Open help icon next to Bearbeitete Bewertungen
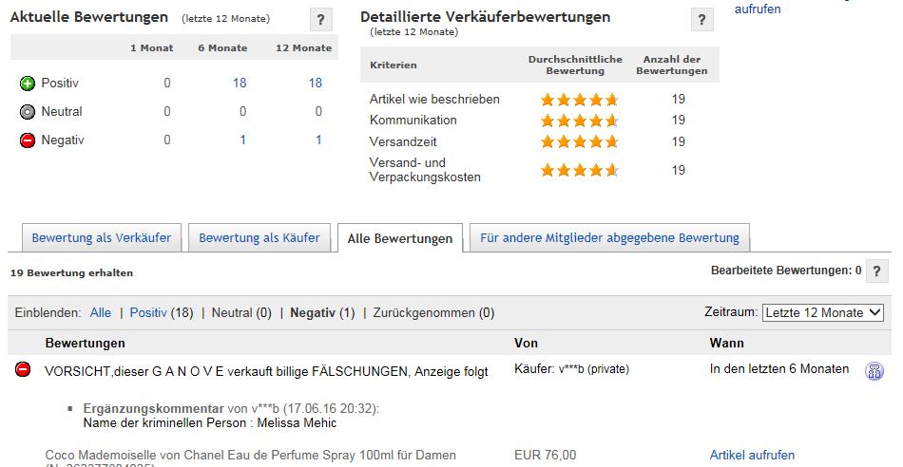This screenshot has height=467, width=903. 877,271
